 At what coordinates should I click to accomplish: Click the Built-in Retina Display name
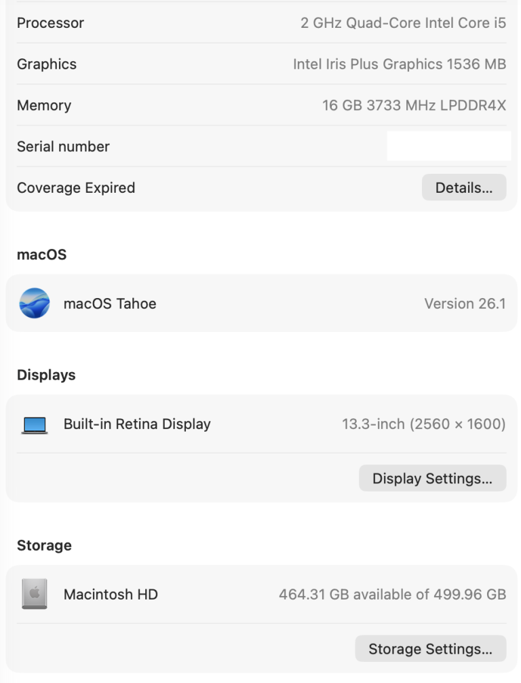coord(137,424)
